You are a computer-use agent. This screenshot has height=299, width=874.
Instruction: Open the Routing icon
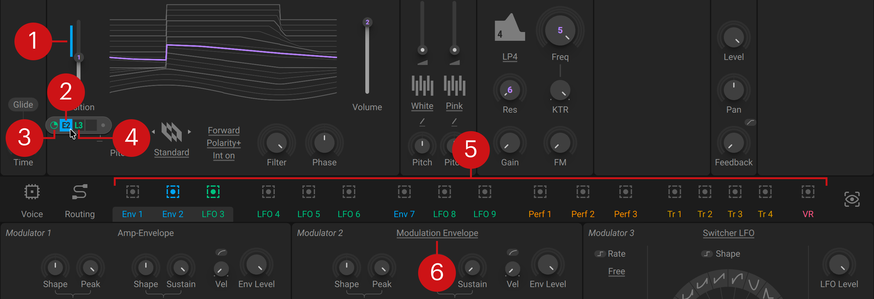[80, 192]
